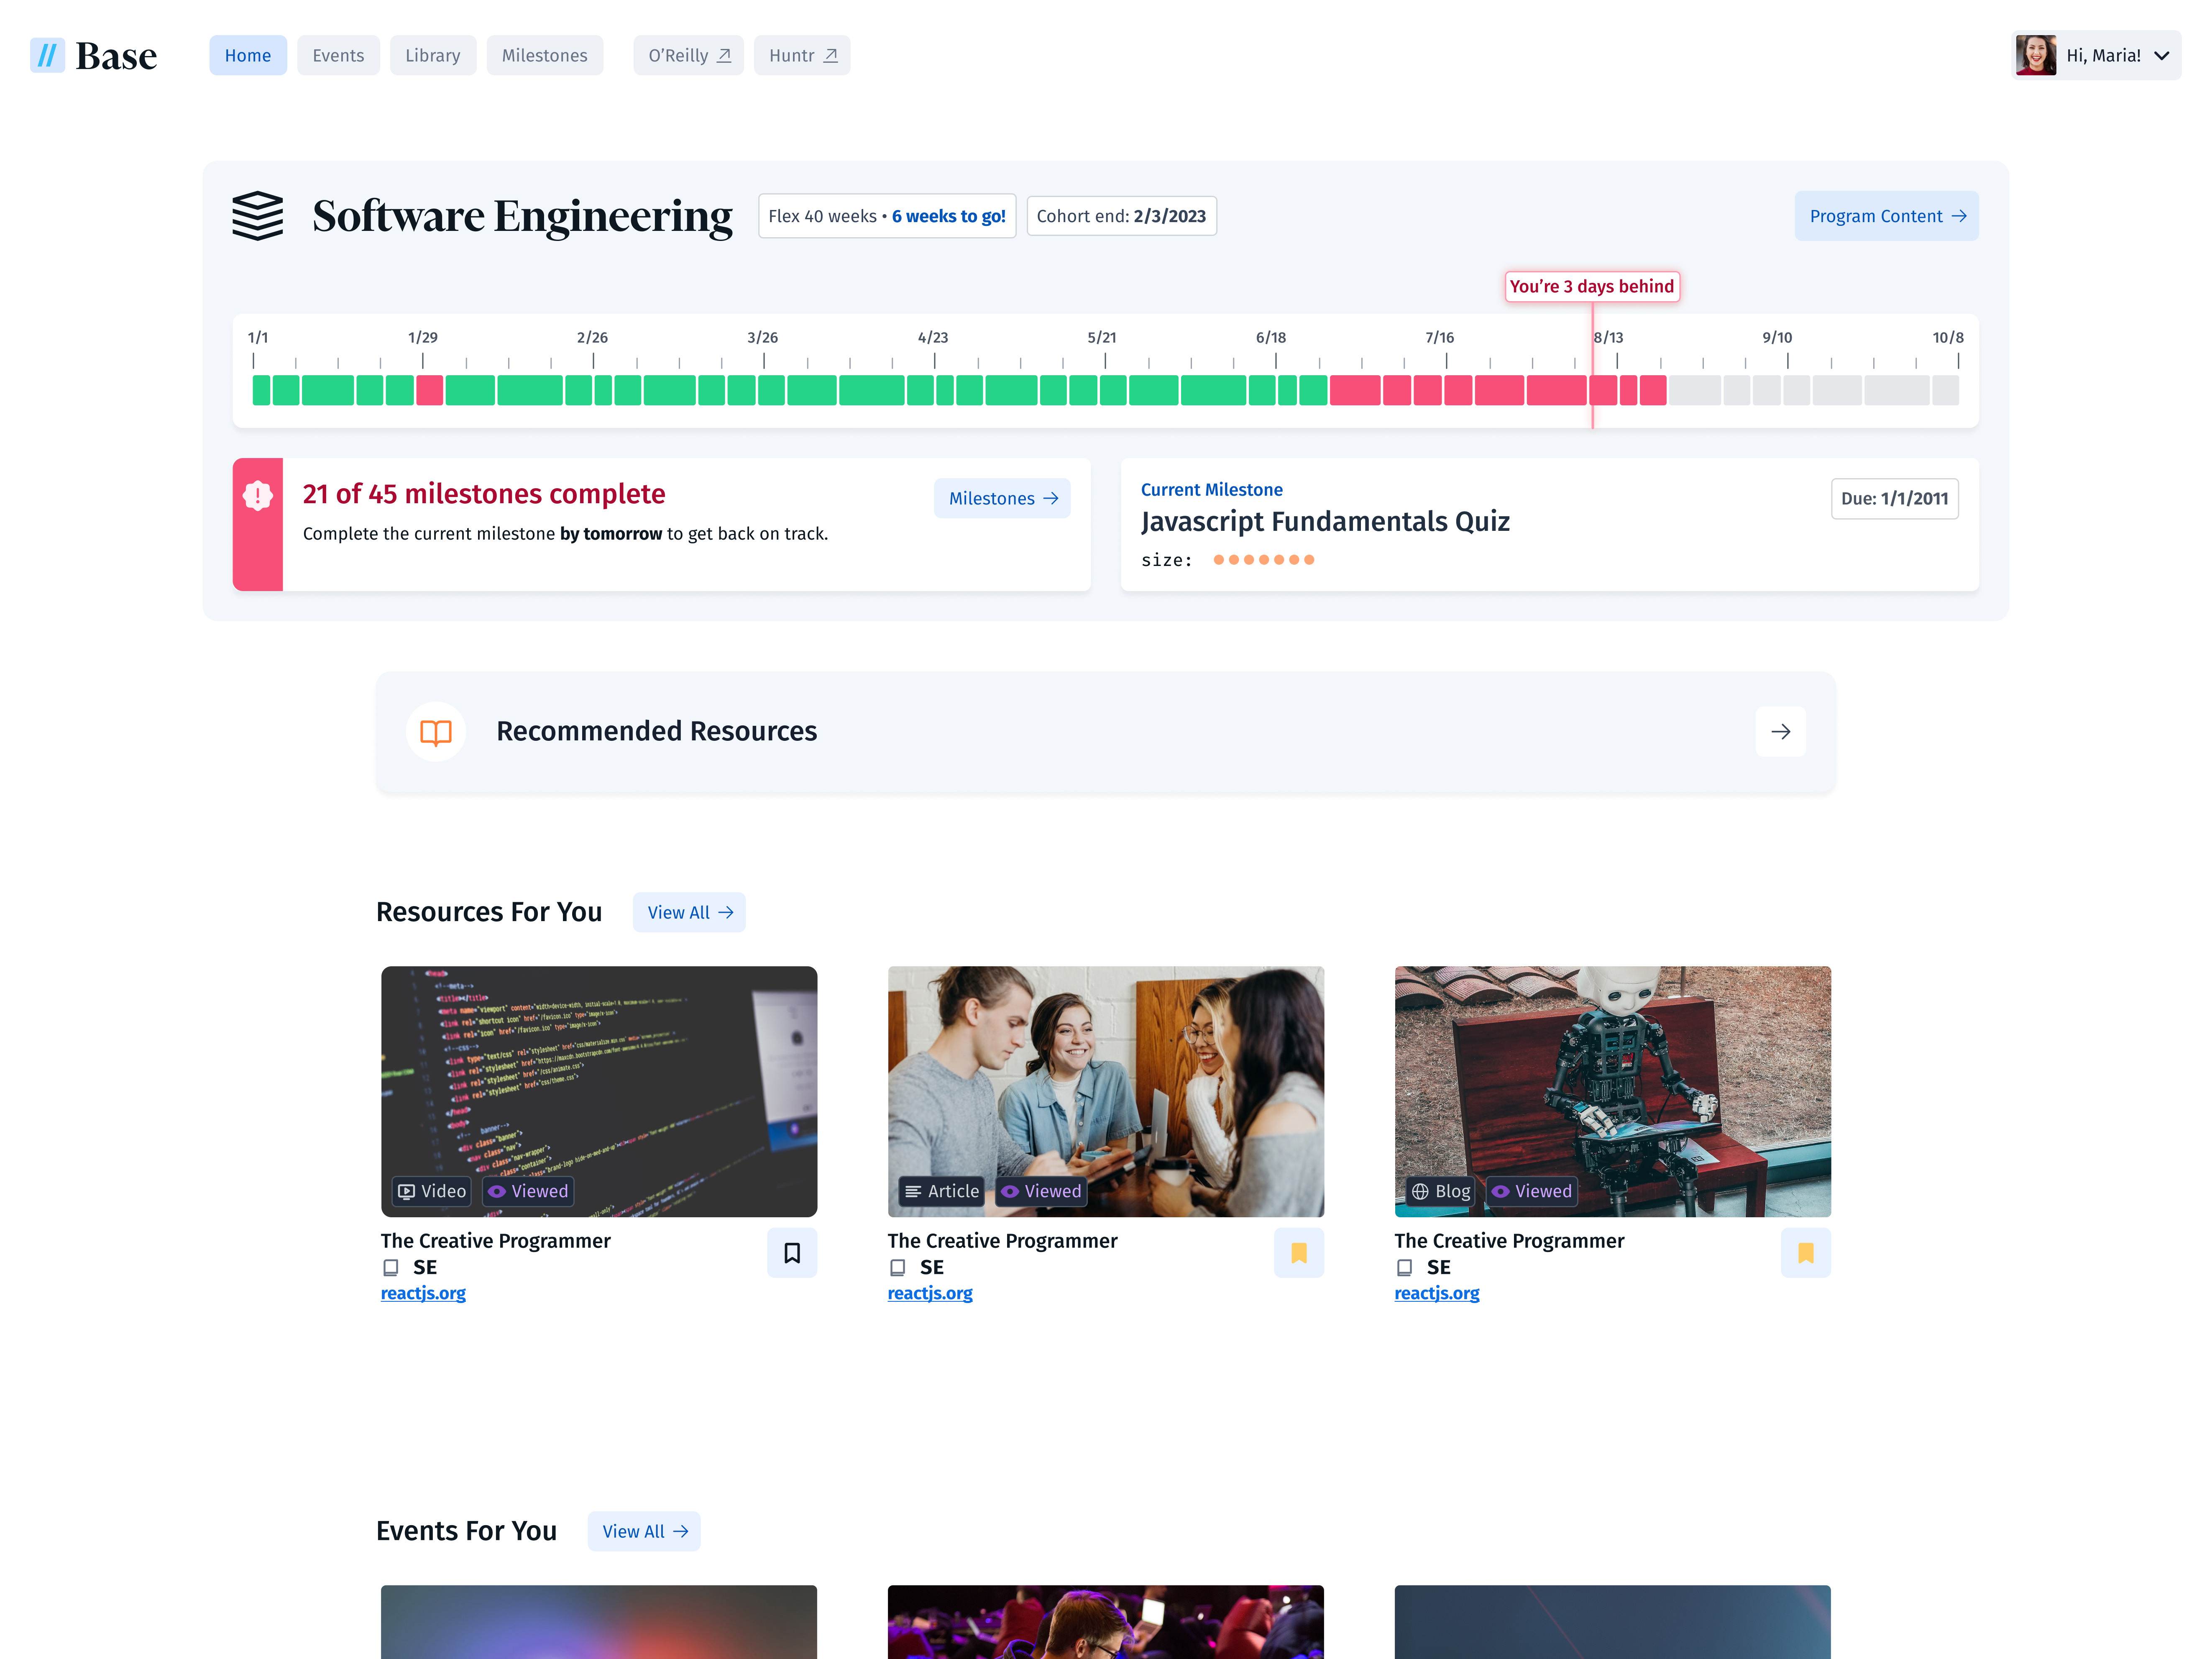
Task: Click Maria's profile avatar
Action: coord(2036,55)
